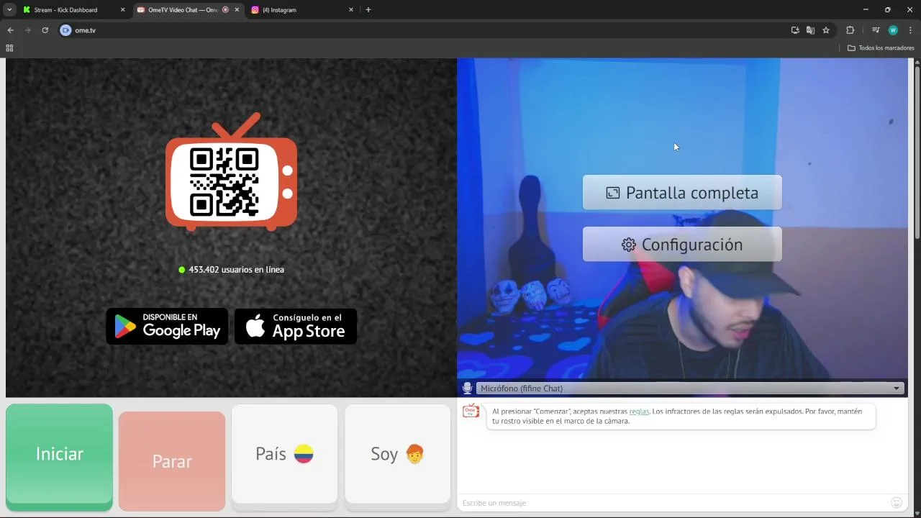Click the OmeTV avatar in chat message
The image size is (921, 518).
[471, 412]
